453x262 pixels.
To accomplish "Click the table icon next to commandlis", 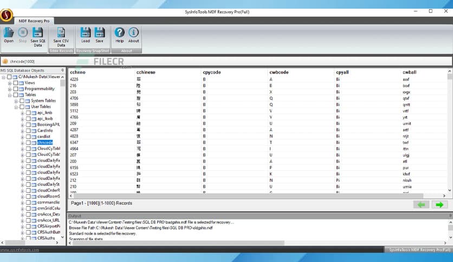I will pyautogui.click(x=34, y=202).
